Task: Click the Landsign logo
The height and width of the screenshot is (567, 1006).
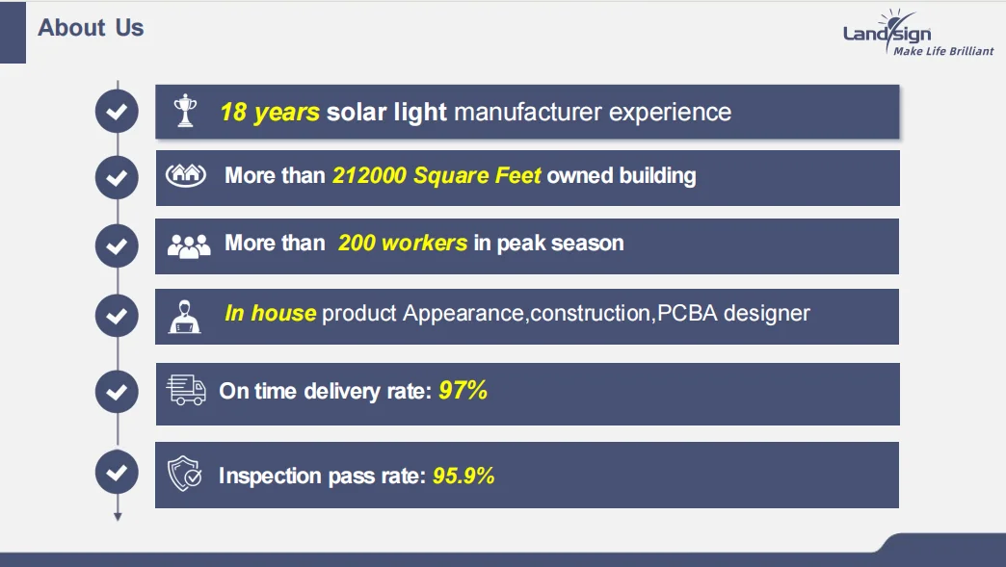Action: click(887, 31)
